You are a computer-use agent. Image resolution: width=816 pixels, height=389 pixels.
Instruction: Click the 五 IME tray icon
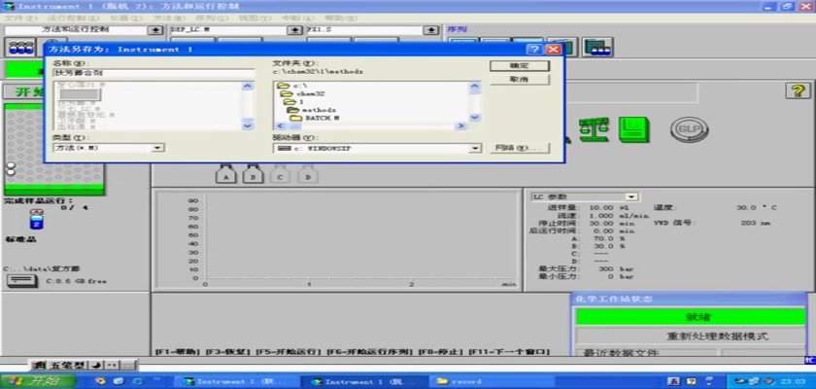point(672,381)
